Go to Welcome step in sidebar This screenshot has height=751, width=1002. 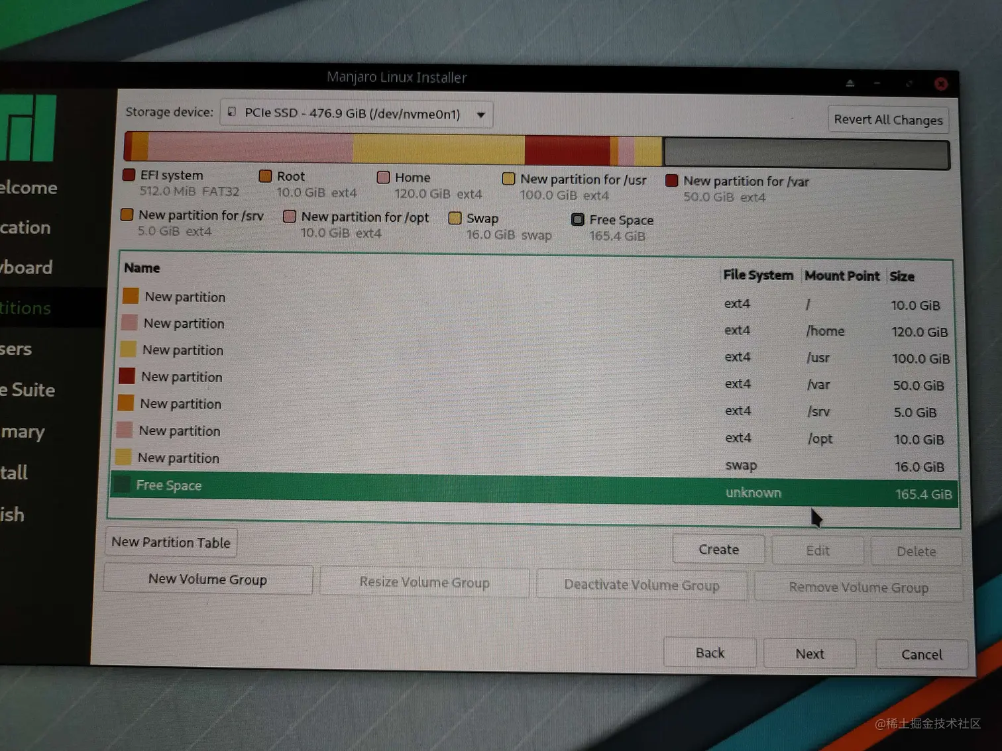click(x=28, y=187)
